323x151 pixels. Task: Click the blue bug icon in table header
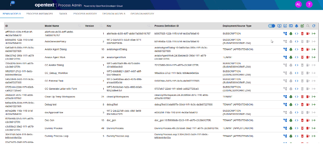297,26
